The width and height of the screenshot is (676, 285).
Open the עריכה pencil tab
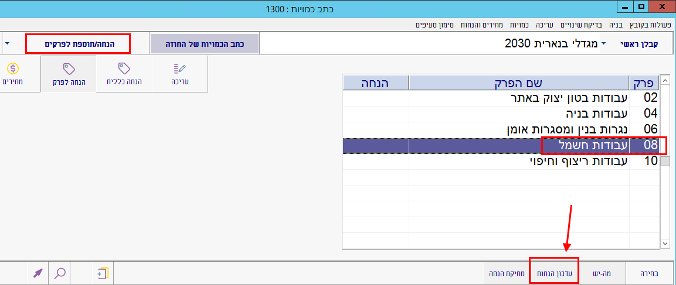point(180,74)
